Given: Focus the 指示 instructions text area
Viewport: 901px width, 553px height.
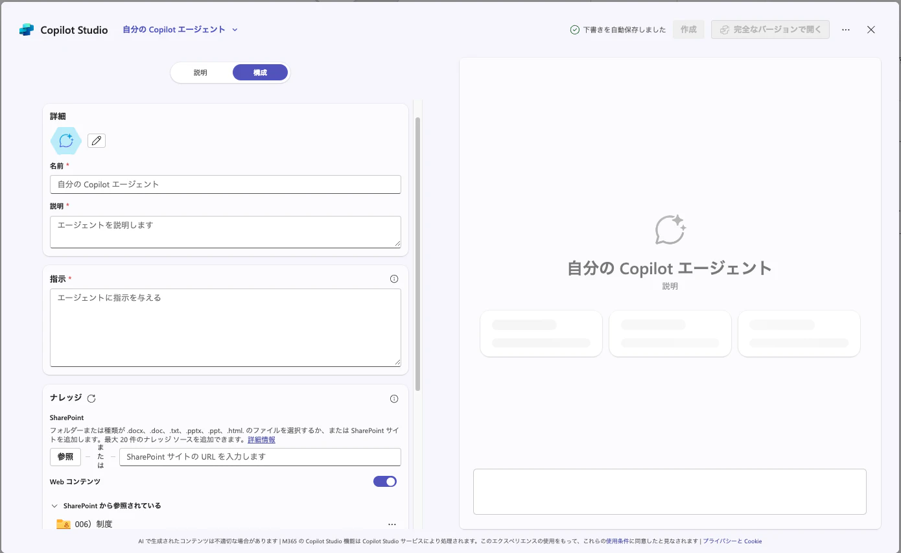Looking at the screenshot, I should (x=226, y=327).
